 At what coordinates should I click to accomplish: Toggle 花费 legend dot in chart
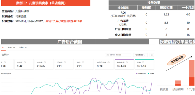point(149,74)
